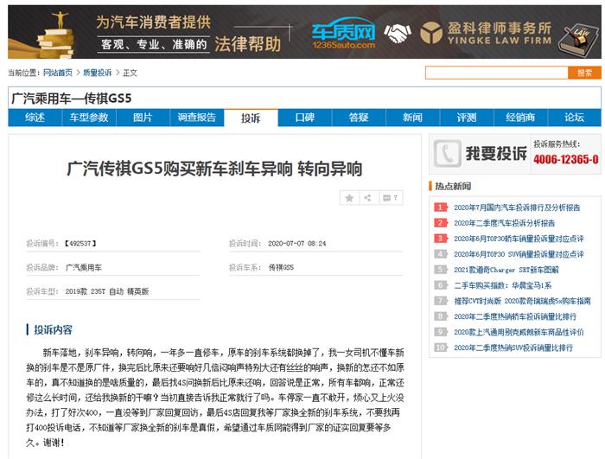Open the comments icon showing 7
This screenshot has width=605, height=459.
click(x=391, y=198)
